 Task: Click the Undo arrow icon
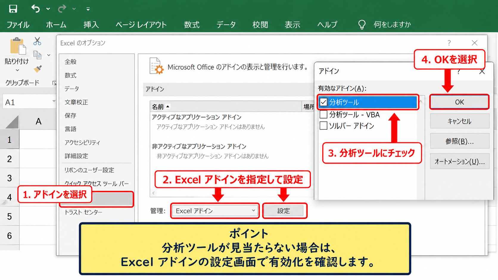35,9
